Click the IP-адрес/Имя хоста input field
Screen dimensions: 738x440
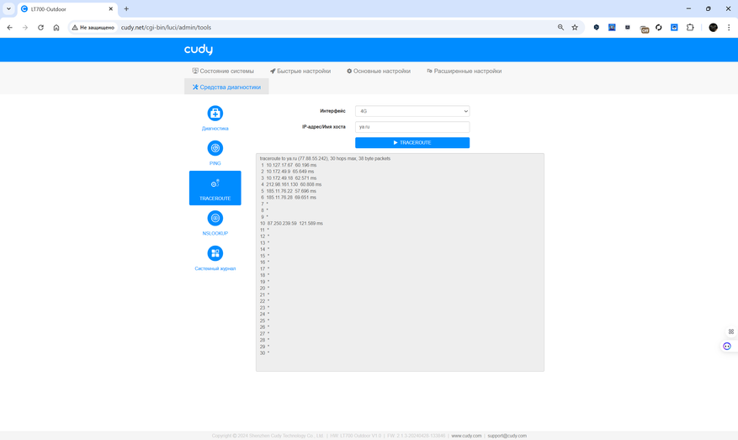tap(412, 127)
